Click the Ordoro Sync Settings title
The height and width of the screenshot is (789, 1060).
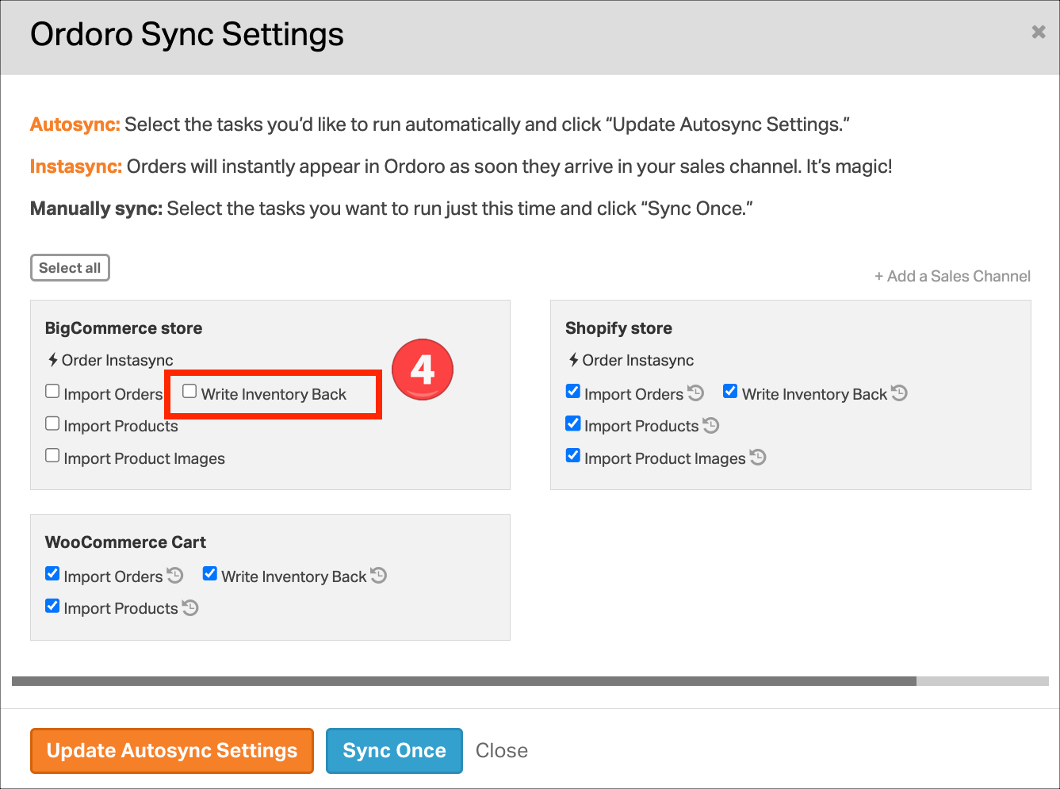point(187,35)
